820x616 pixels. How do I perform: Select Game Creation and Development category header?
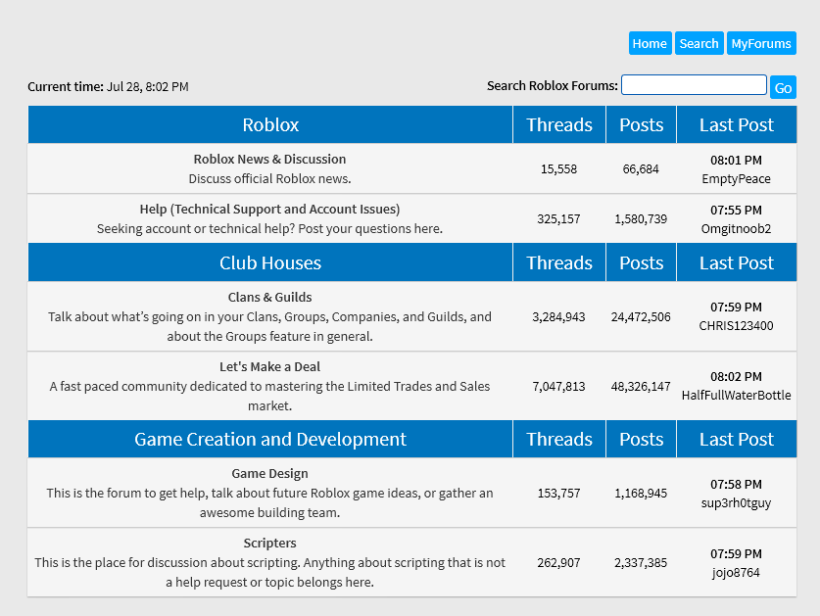tap(270, 440)
